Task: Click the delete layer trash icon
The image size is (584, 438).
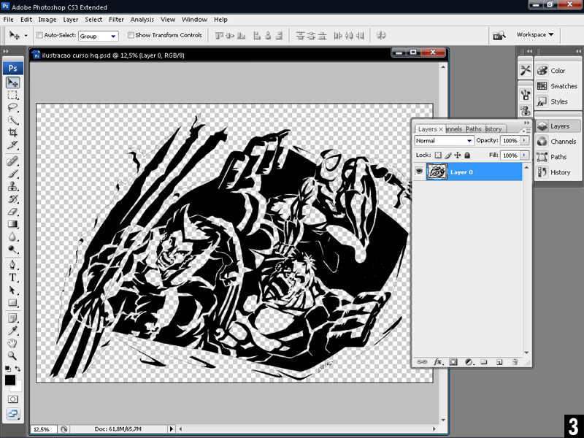Action: (x=515, y=361)
